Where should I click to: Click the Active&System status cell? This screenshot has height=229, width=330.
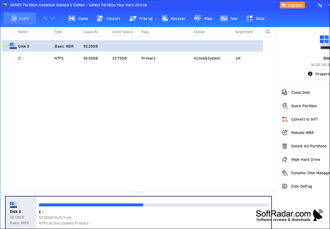207,58
